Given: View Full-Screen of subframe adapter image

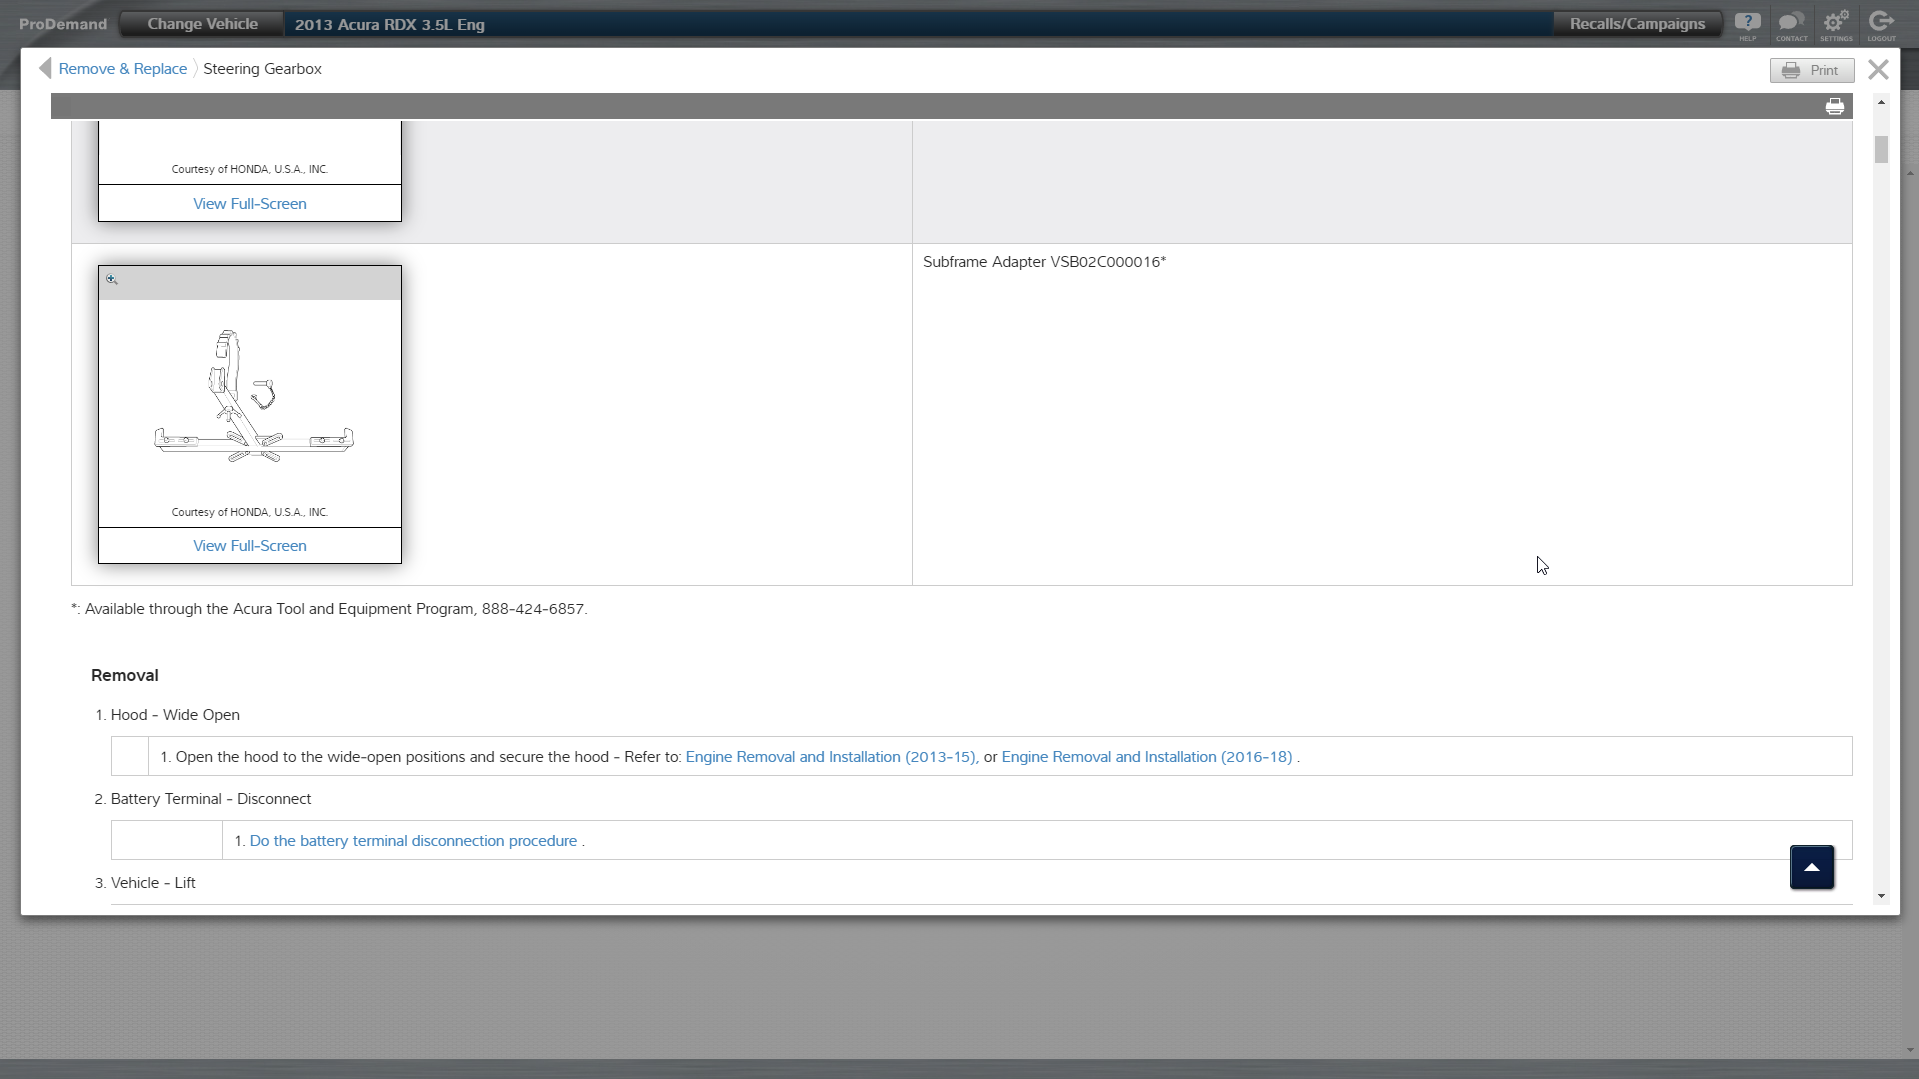Looking at the screenshot, I should [249, 546].
